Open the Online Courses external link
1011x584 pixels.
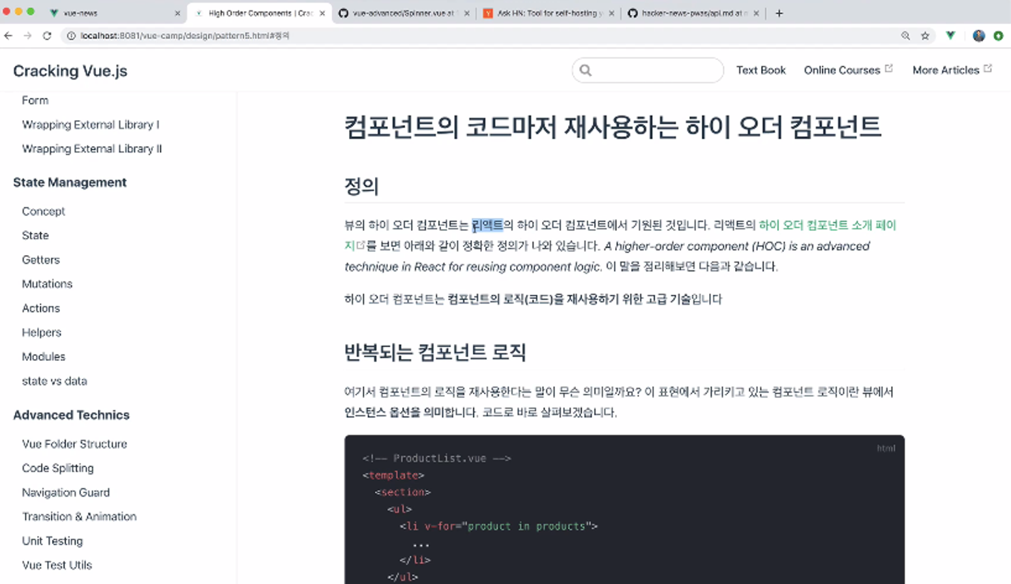coord(848,70)
